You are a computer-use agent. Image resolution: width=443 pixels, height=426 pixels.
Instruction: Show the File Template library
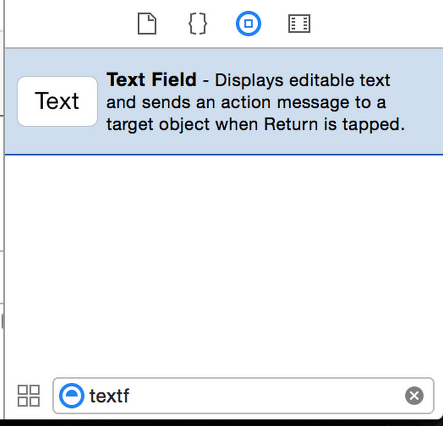point(147,24)
